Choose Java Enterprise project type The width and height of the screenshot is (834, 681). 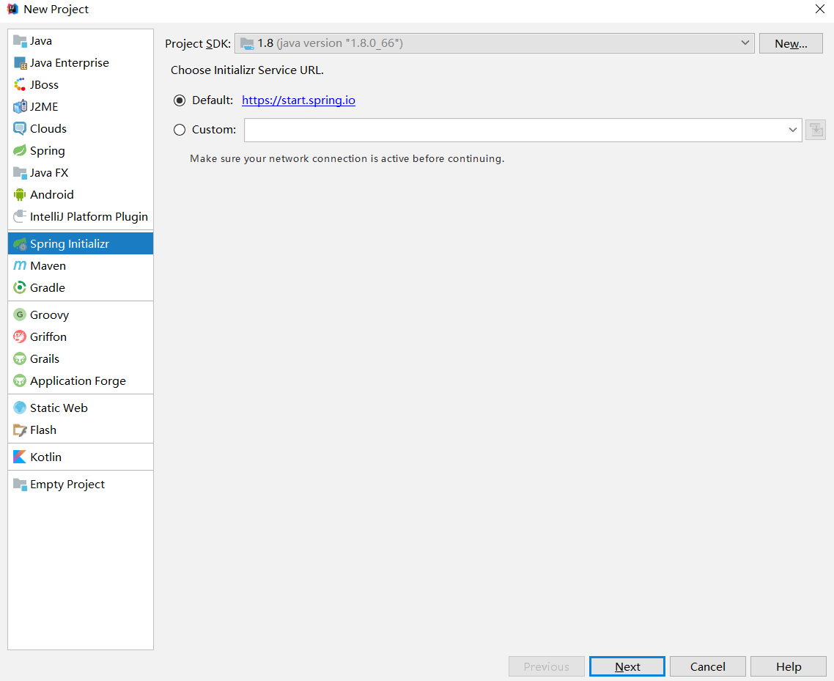[x=69, y=62]
